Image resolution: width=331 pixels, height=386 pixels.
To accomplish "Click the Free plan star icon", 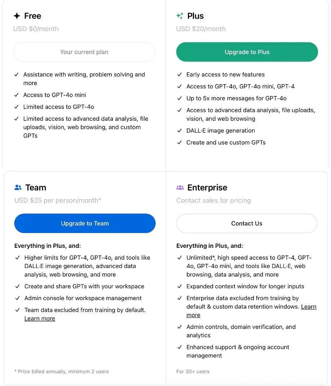I will 17,16.
